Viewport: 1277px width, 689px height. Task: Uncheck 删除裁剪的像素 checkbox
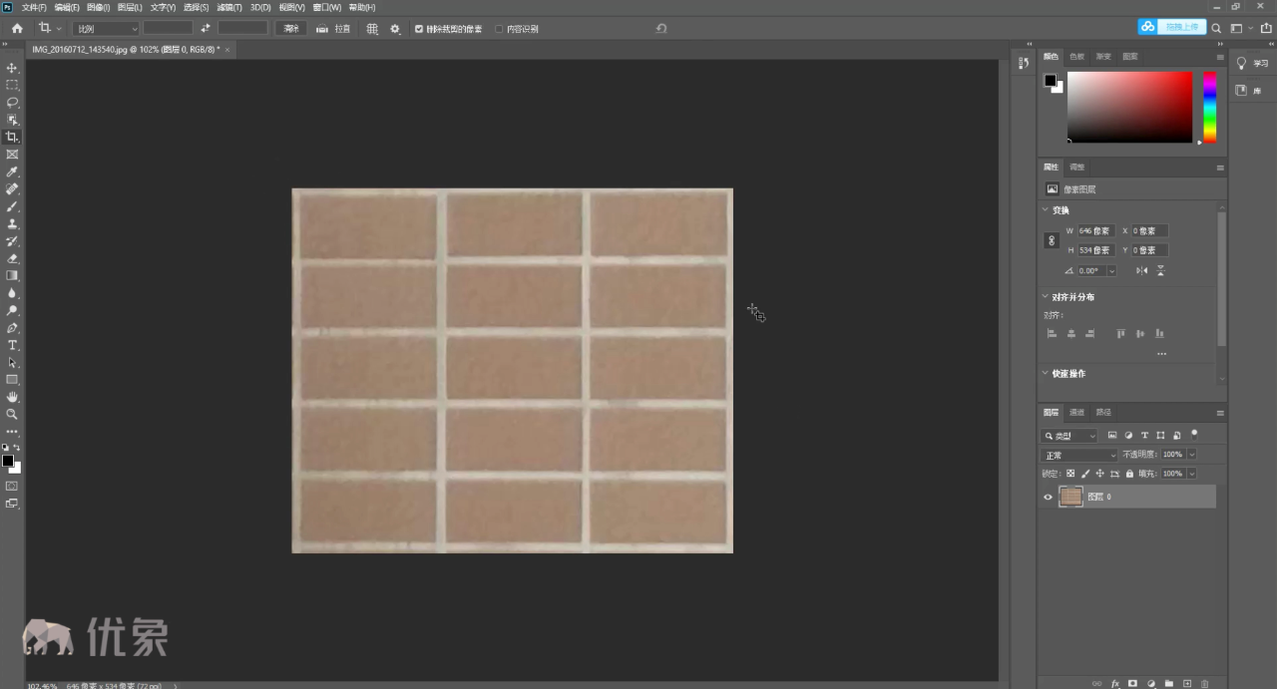click(419, 29)
